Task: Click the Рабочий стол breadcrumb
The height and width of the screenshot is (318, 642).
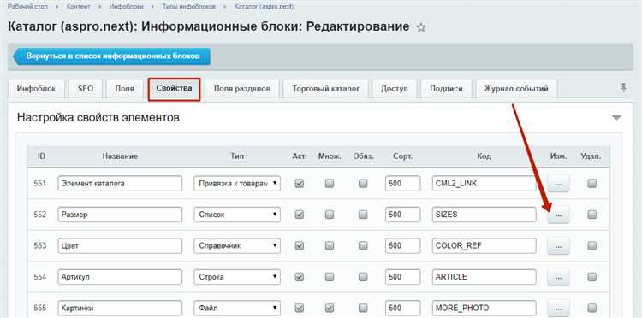Action: 27,7
